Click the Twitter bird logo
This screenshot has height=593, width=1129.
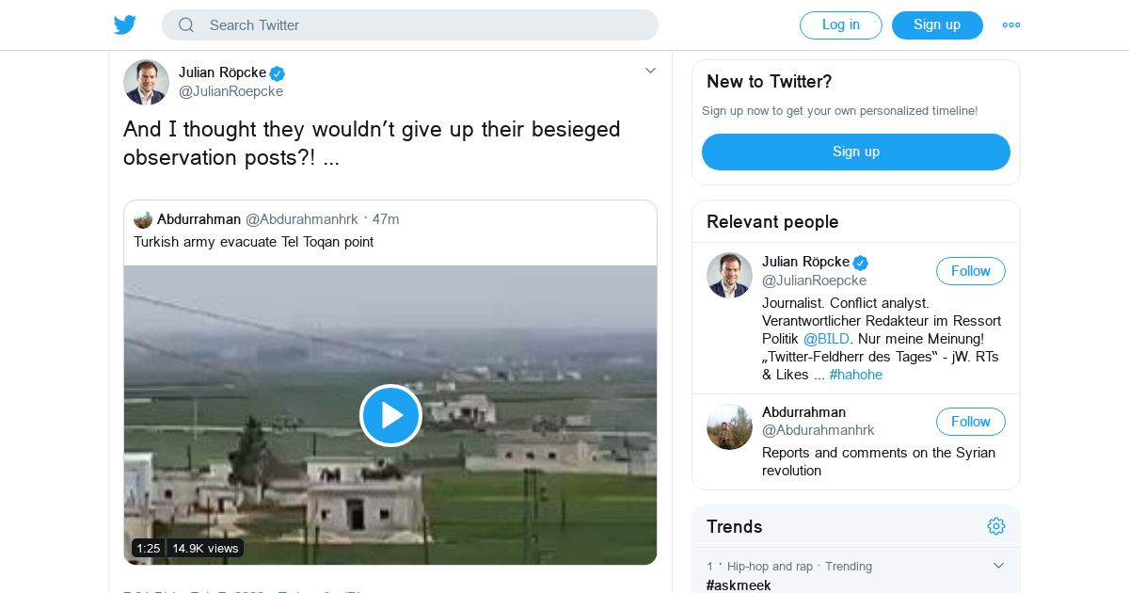125,24
